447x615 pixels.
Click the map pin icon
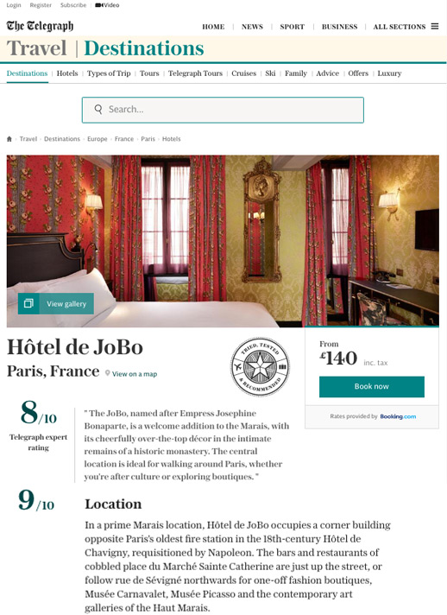click(x=107, y=373)
